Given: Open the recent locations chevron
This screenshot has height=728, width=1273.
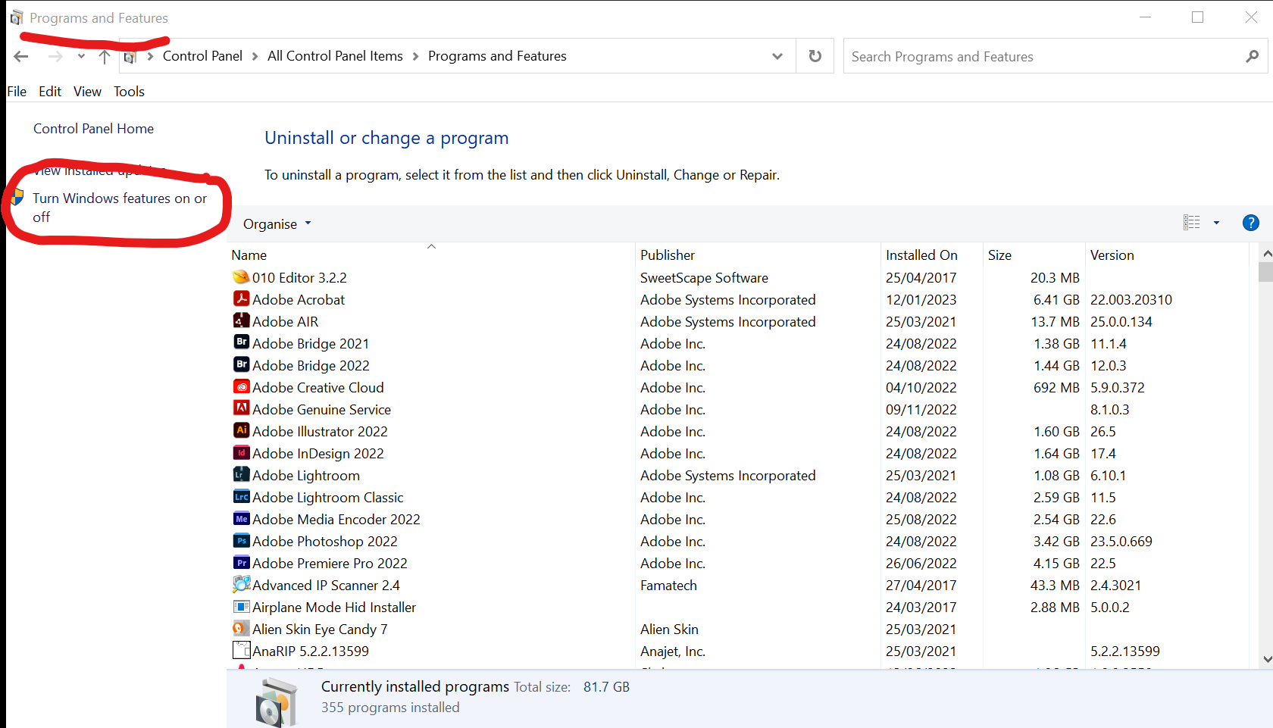Looking at the screenshot, I should click(81, 57).
